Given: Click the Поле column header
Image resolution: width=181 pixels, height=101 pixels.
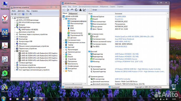Looking at the screenshot, I should coord(90,13).
